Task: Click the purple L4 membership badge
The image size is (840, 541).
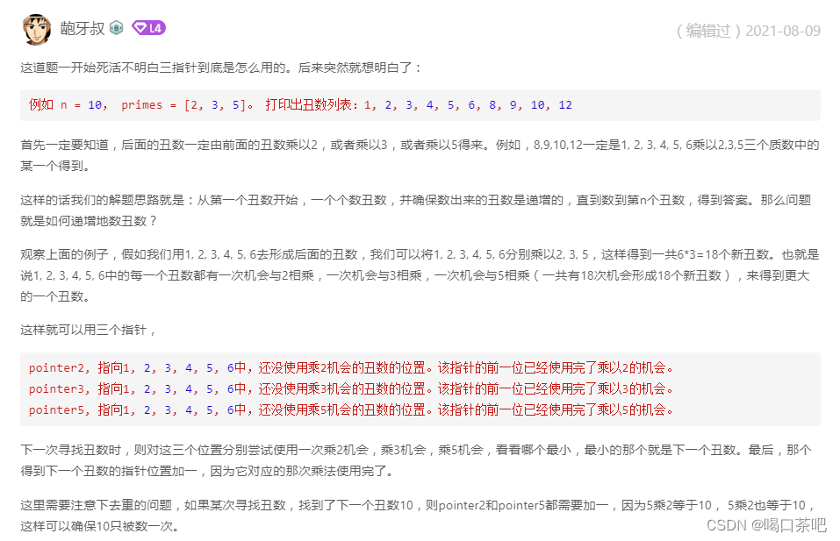Action: 148,28
